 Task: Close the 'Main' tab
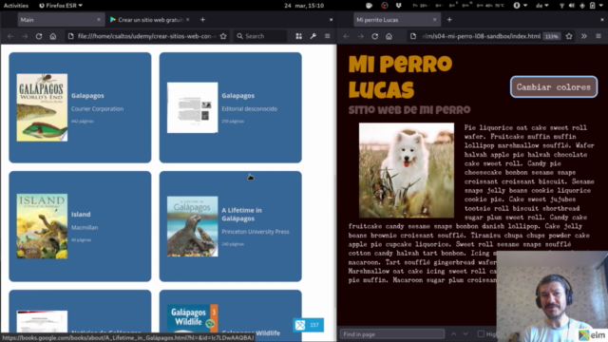click(99, 19)
